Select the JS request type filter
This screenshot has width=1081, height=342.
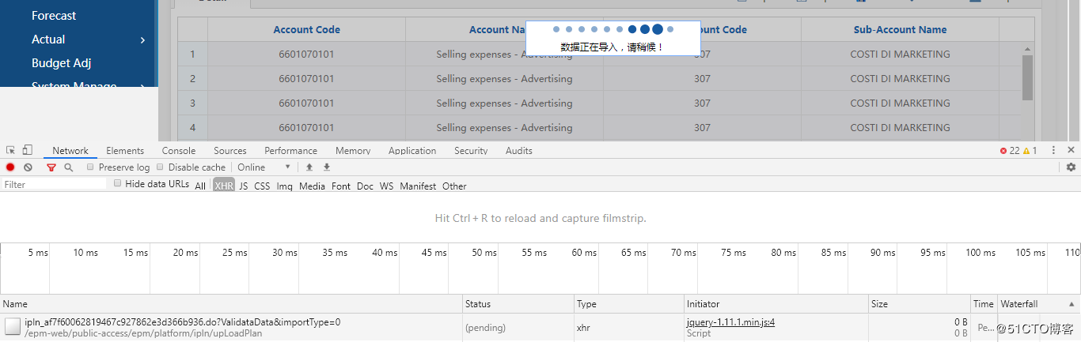coord(244,186)
